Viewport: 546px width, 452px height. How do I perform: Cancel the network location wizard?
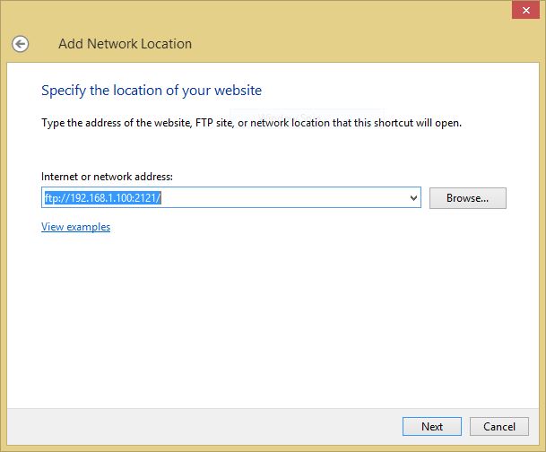pos(499,426)
